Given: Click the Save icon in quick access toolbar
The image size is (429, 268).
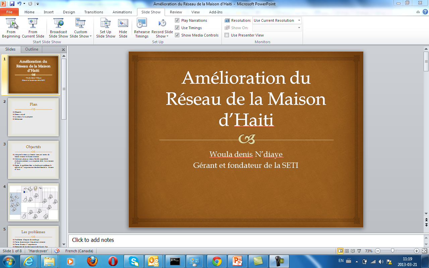Looking at the screenshot, I should point(12,4).
